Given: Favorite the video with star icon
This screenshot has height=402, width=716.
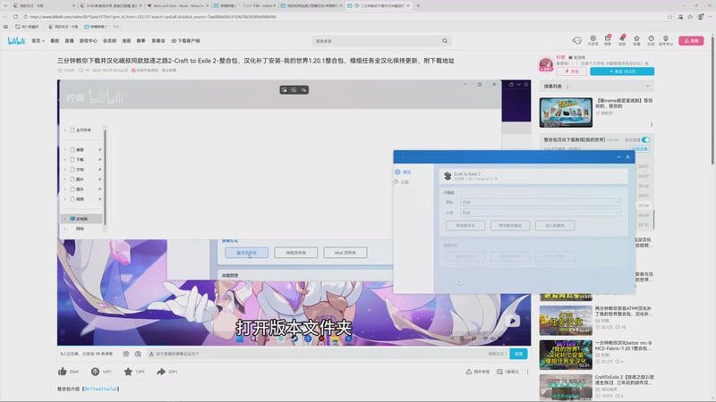Looking at the screenshot, I should pyautogui.click(x=128, y=372).
